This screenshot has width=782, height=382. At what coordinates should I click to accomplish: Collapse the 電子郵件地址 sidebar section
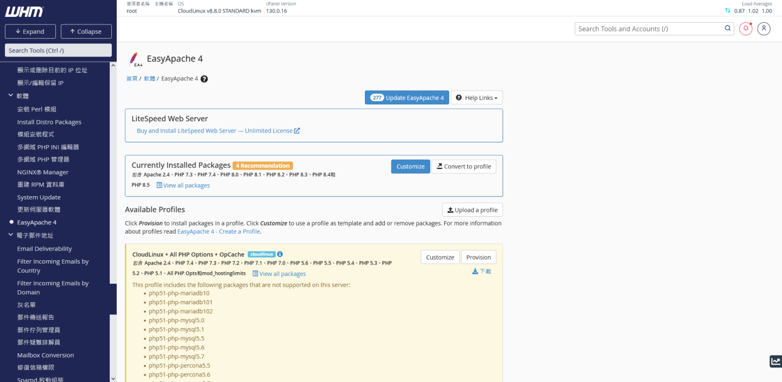click(11, 235)
